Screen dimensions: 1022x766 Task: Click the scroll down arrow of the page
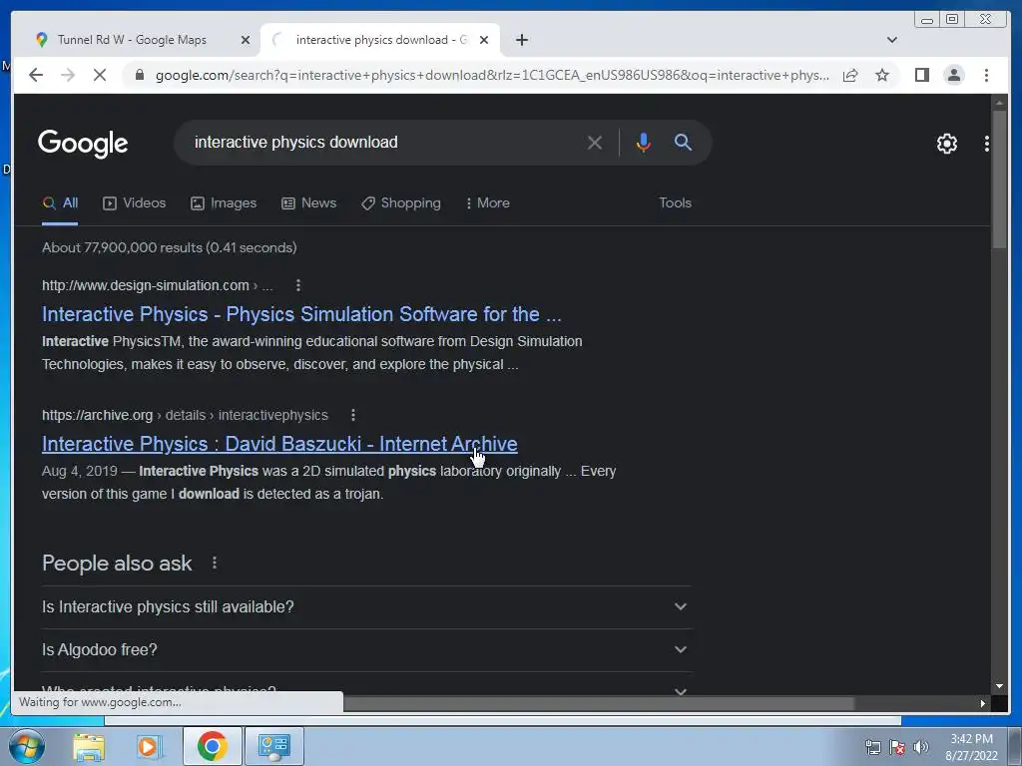point(999,686)
